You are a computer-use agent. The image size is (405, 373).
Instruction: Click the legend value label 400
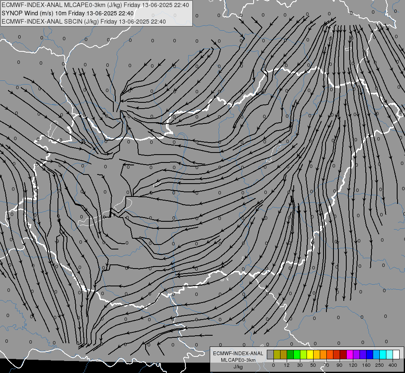393,365
